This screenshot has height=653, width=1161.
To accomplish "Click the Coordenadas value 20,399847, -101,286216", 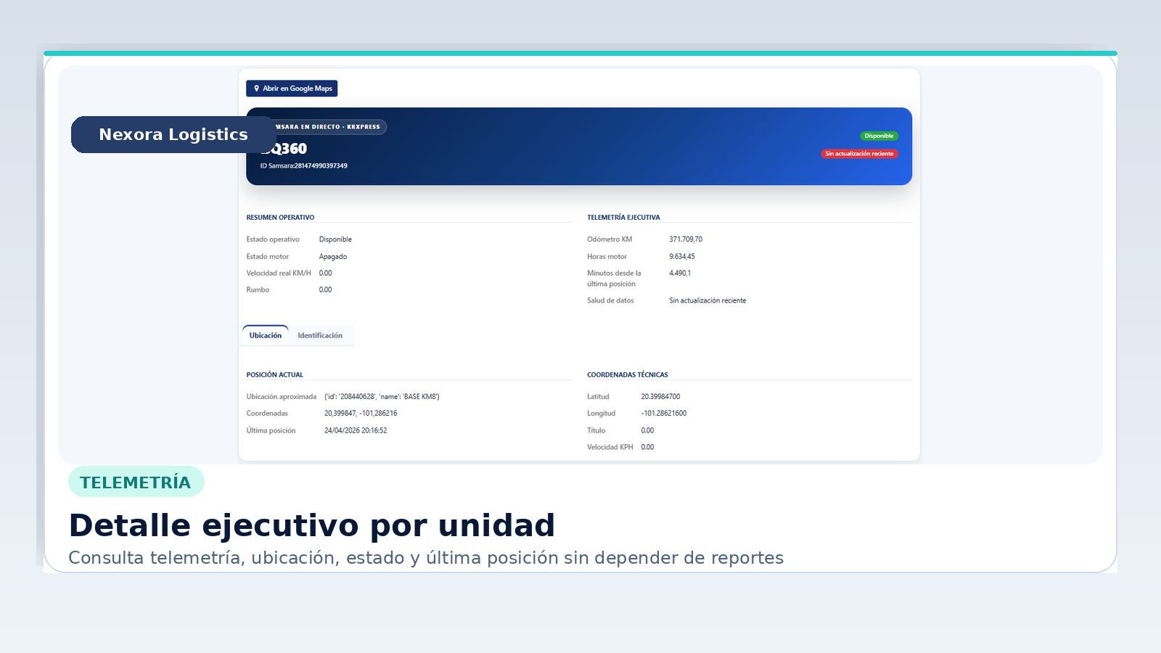I will pyautogui.click(x=361, y=414).
